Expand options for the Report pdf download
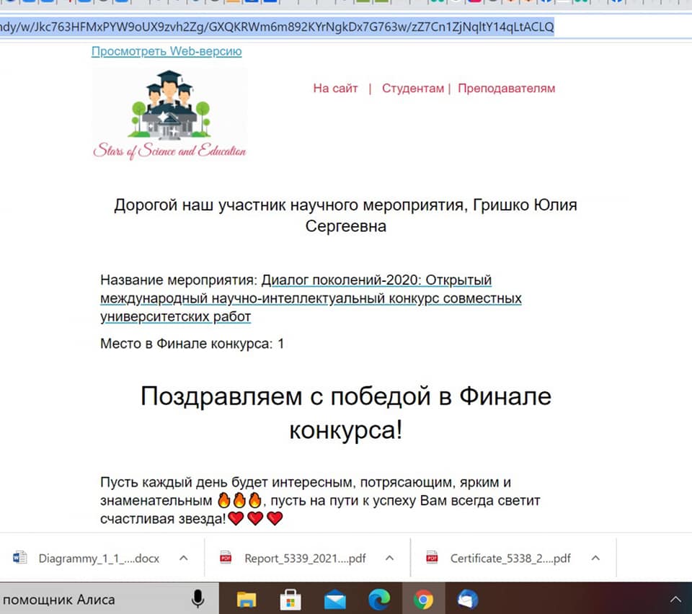 coord(389,558)
